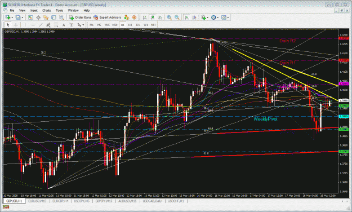
Task: Click the orange diamond options icon
Action: pos(134,17)
